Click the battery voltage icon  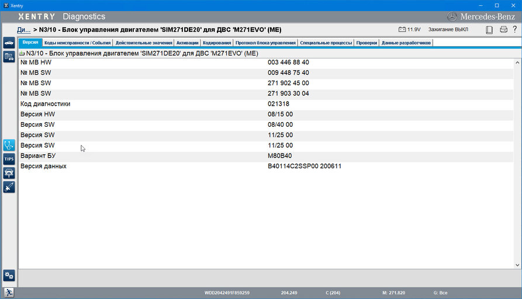pos(402,30)
